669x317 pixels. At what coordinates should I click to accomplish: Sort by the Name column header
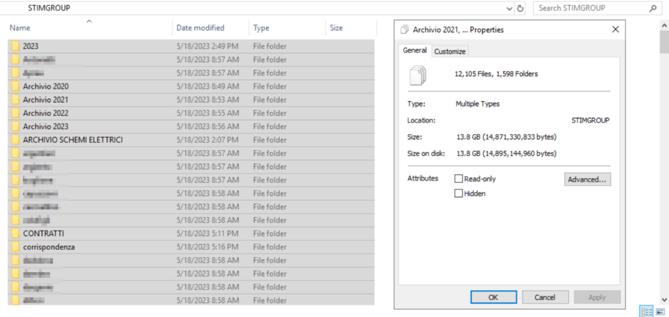pos(20,28)
